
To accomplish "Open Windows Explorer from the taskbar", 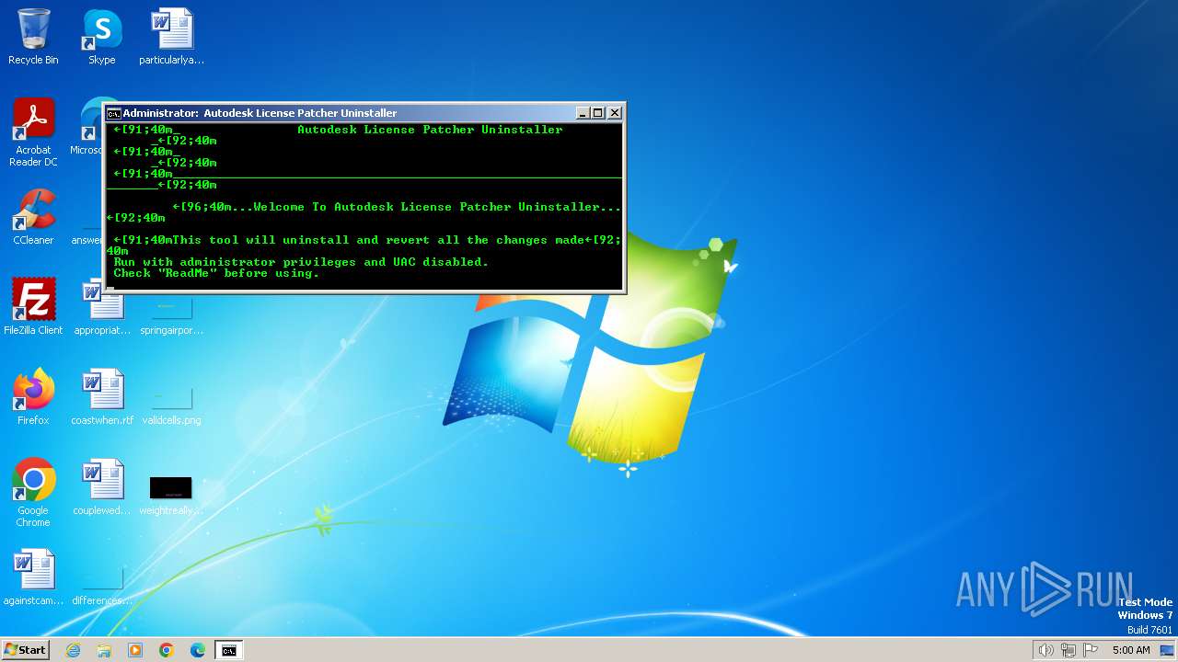I will coord(104,650).
